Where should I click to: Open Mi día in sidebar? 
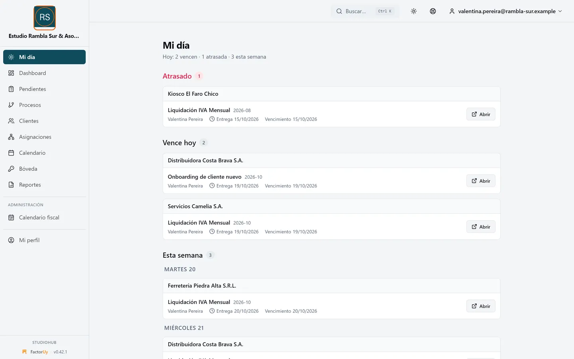(x=44, y=57)
